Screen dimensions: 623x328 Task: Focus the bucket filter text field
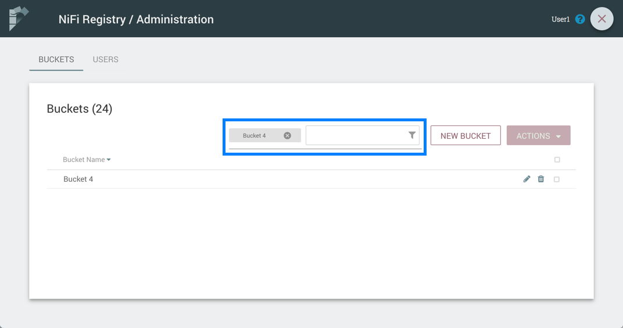[x=356, y=135]
